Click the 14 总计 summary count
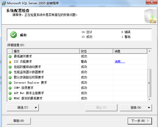The width and height of the screenshot is (158, 127). coord(87,32)
